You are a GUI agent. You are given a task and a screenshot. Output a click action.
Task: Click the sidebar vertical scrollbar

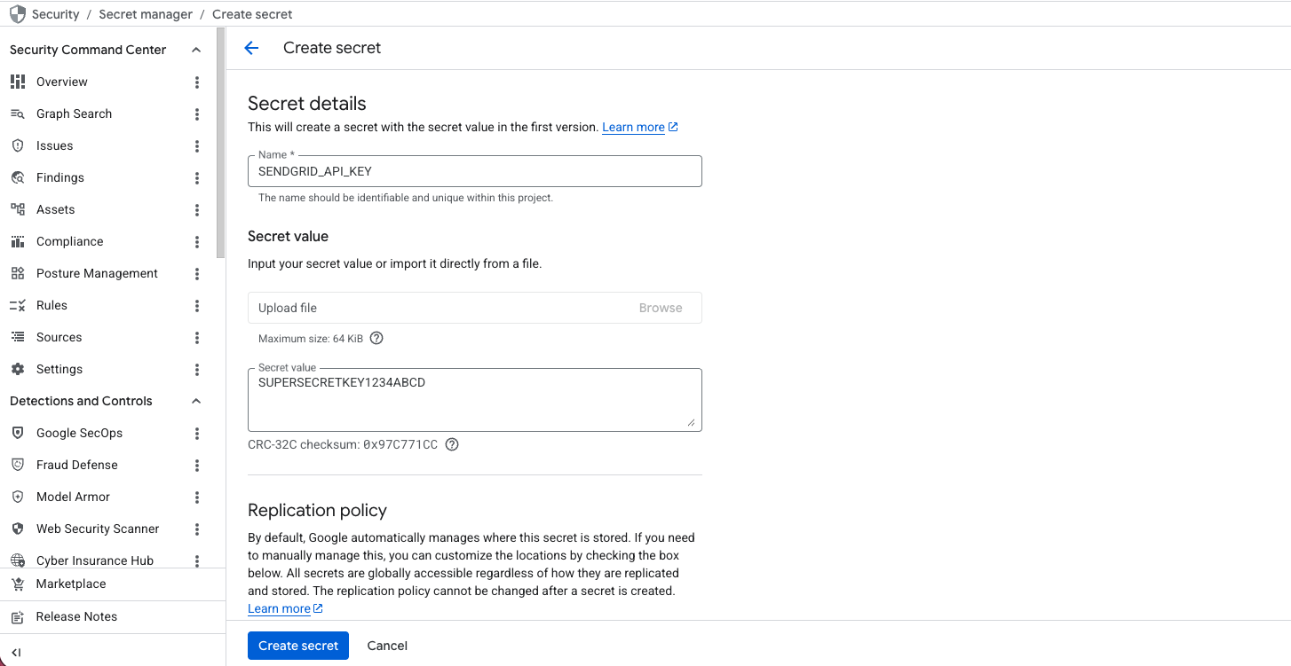(221, 142)
